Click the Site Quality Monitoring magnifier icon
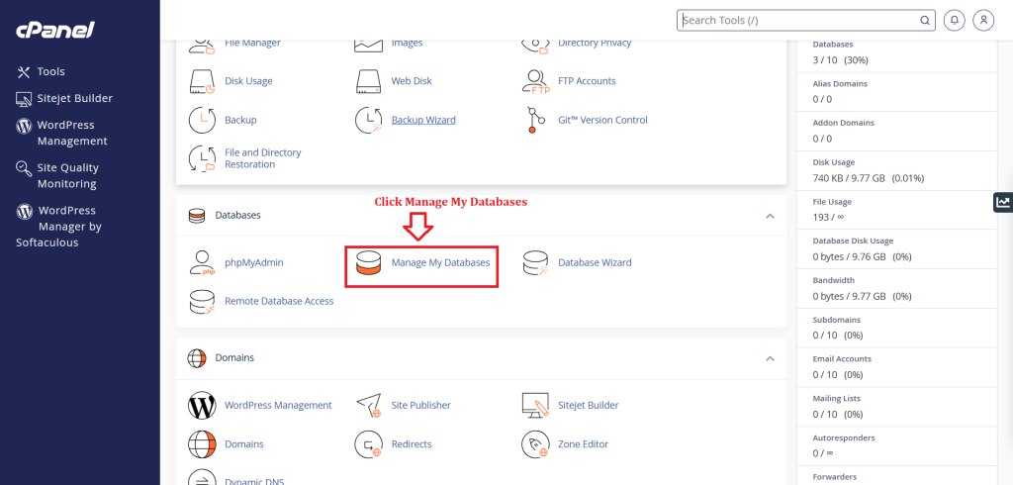The image size is (1013, 485). [x=24, y=169]
